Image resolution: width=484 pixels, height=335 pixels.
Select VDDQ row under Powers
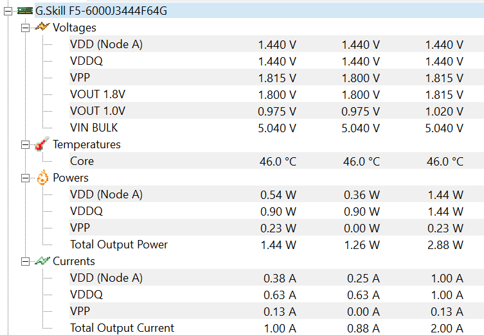pyautogui.click(x=276, y=210)
